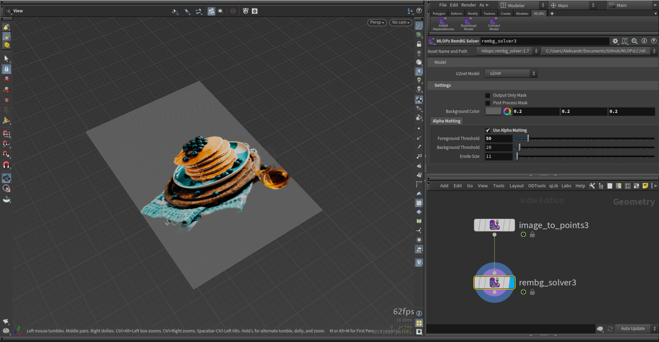Select the arrow Select tool in viewport toolbar
This screenshot has height=342, width=659.
pyautogui.click(x=6, y=59)
